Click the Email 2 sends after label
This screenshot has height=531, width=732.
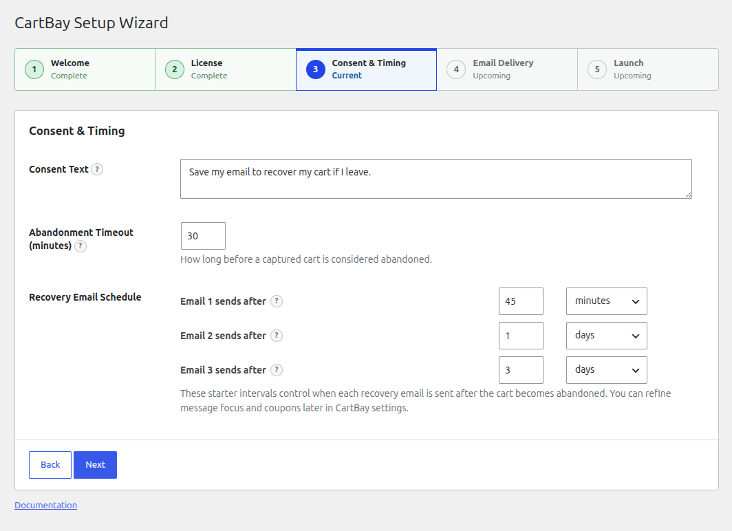223,336
